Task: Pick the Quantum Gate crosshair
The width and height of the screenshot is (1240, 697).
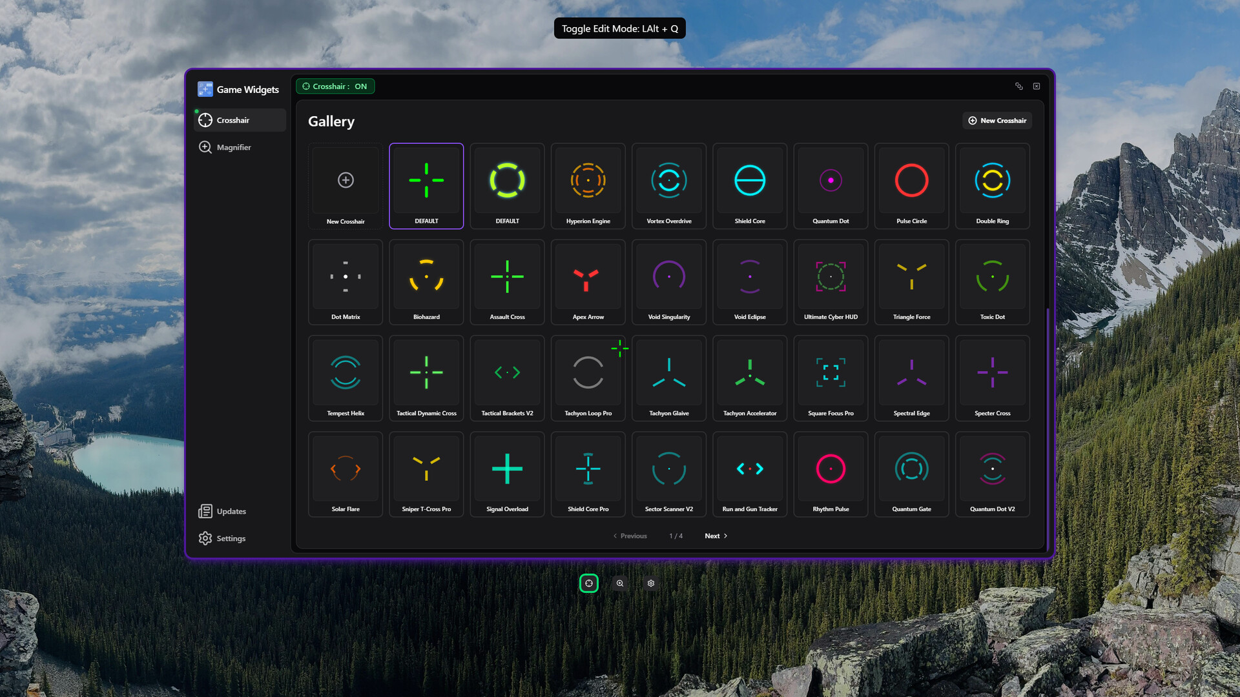Action: point(911,474)
